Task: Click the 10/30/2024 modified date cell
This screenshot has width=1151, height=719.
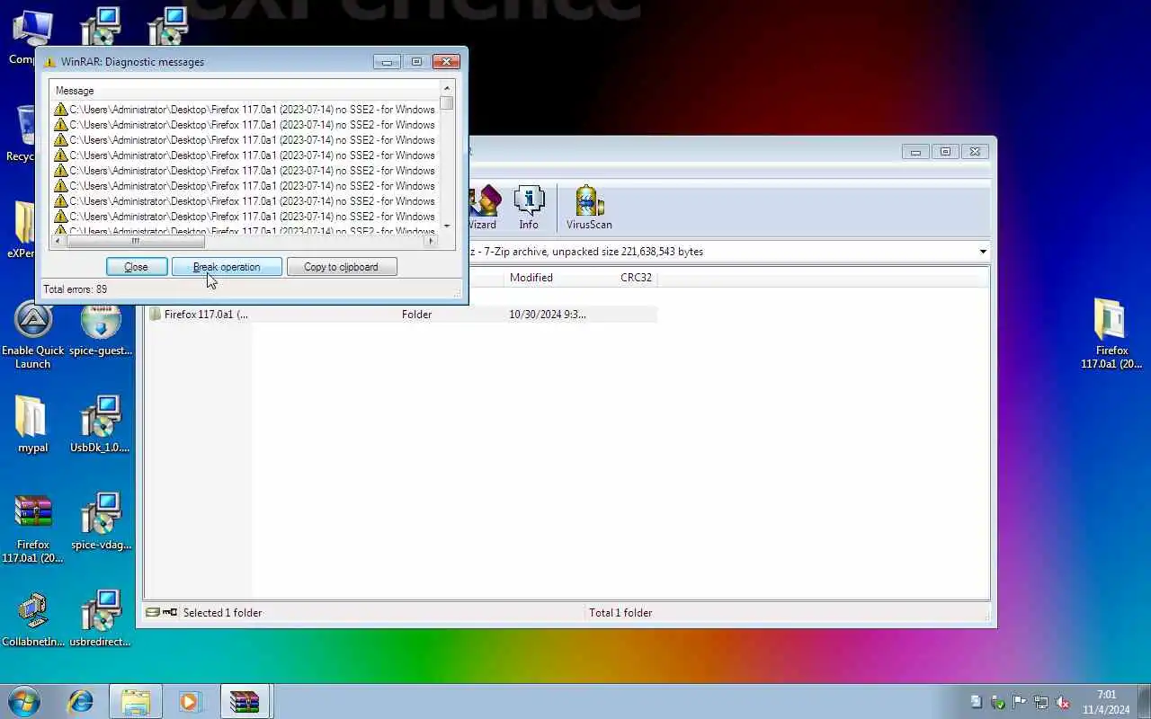Action: click(x=548, y=315)
